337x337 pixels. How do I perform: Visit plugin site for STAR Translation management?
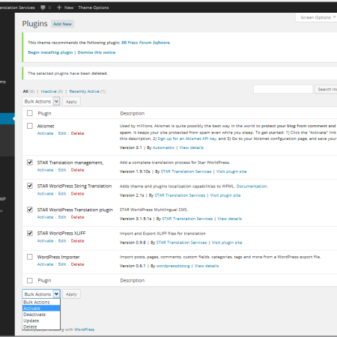(x=231, y=171)
